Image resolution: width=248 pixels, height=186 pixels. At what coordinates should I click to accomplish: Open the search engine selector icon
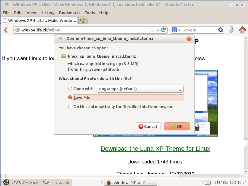coord(176,30)
